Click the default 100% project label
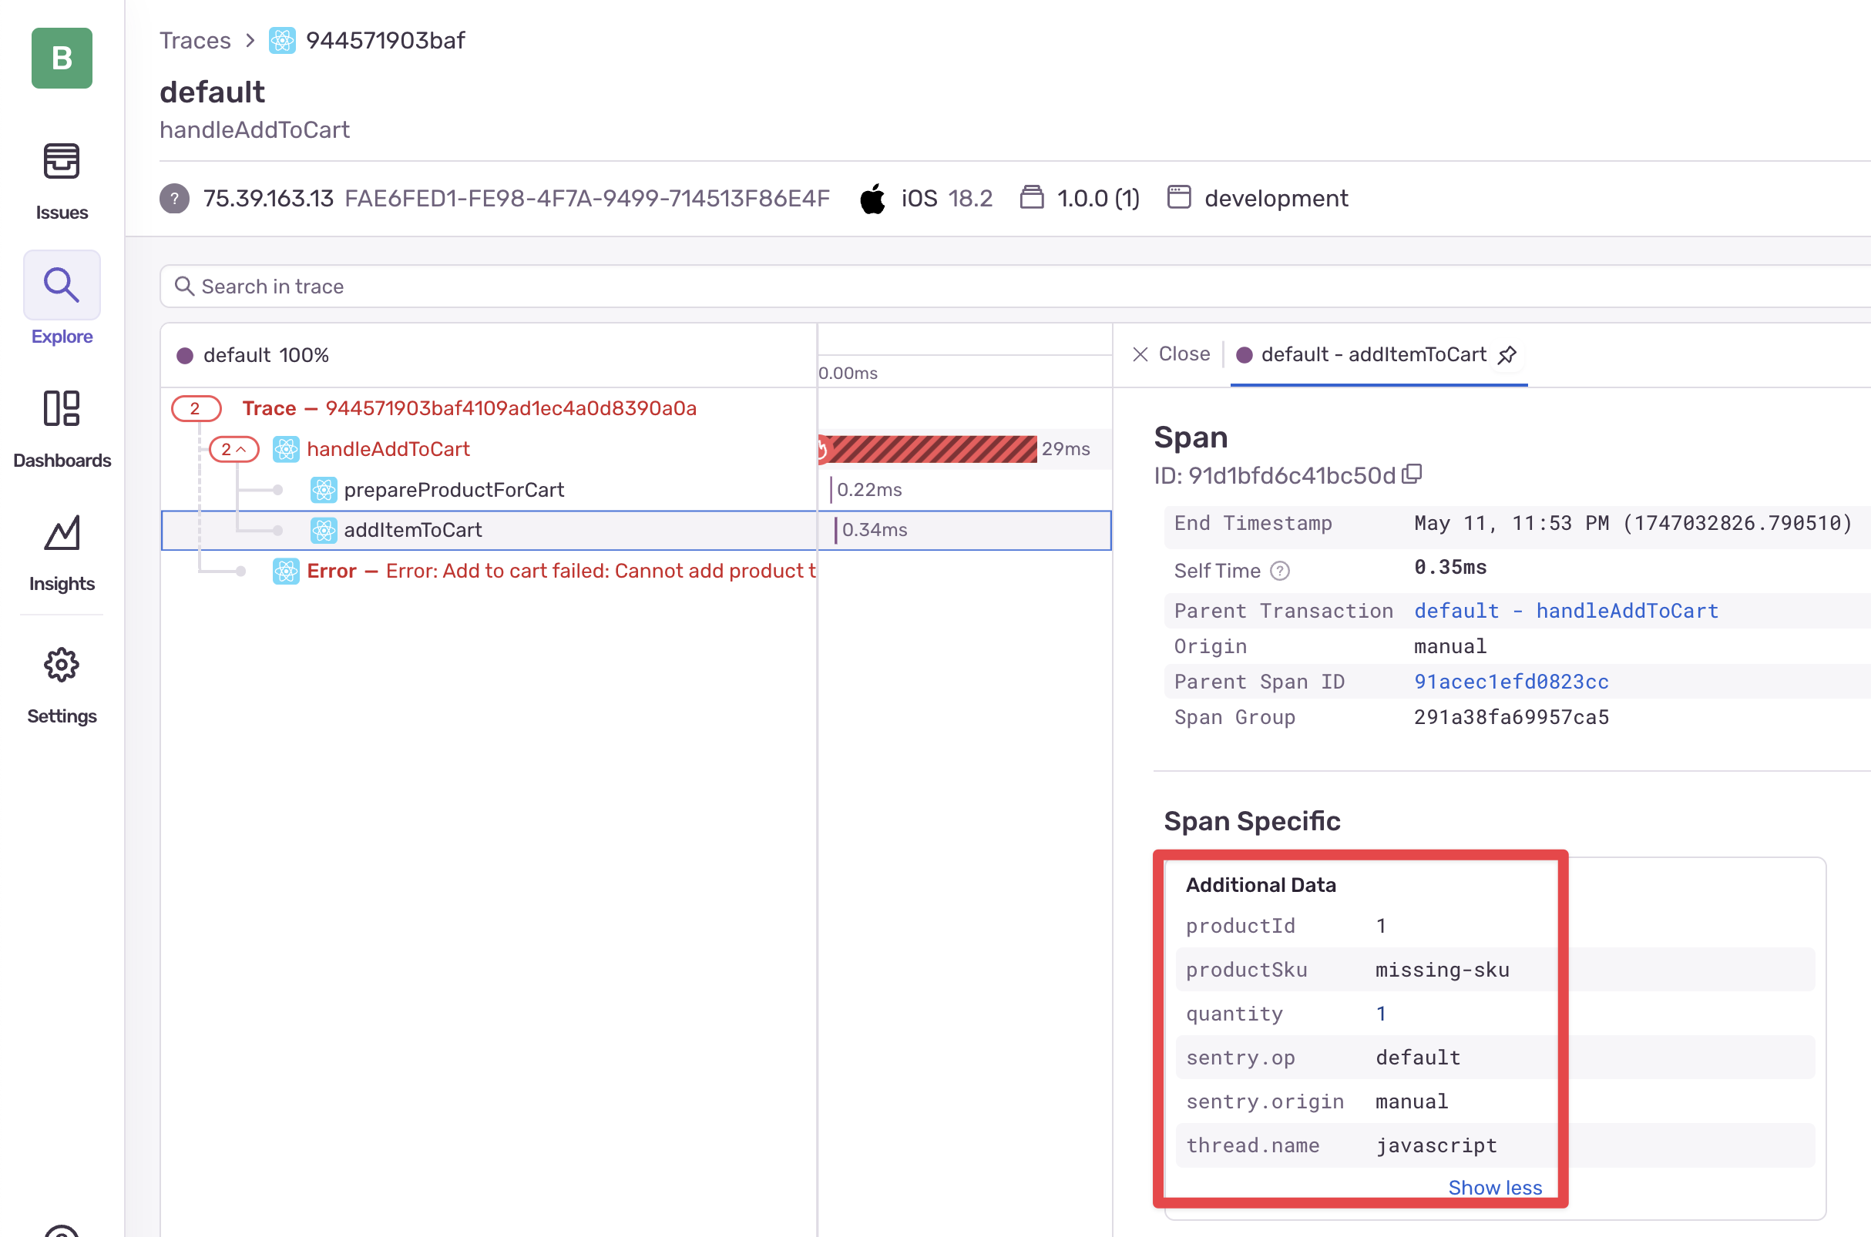Viewport: 1871px width, 1237px height. click(266, 356)
